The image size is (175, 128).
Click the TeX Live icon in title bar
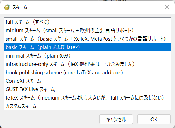7,7
